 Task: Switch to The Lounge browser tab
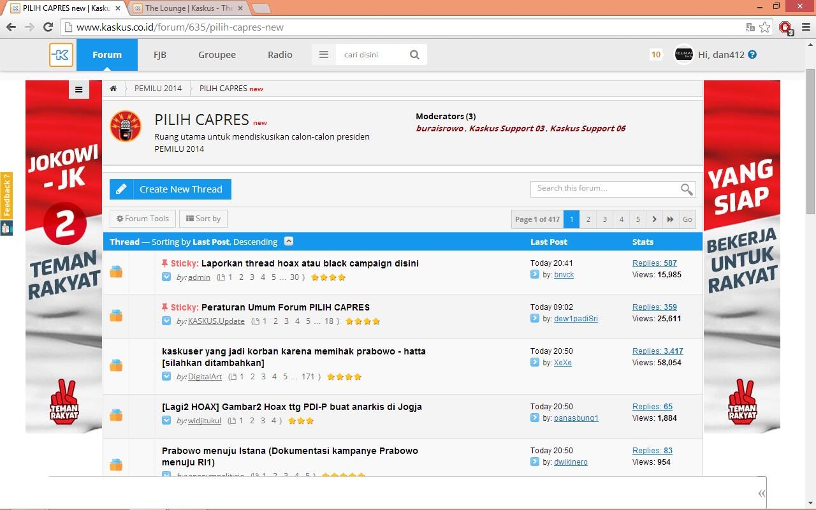[188, 8]
